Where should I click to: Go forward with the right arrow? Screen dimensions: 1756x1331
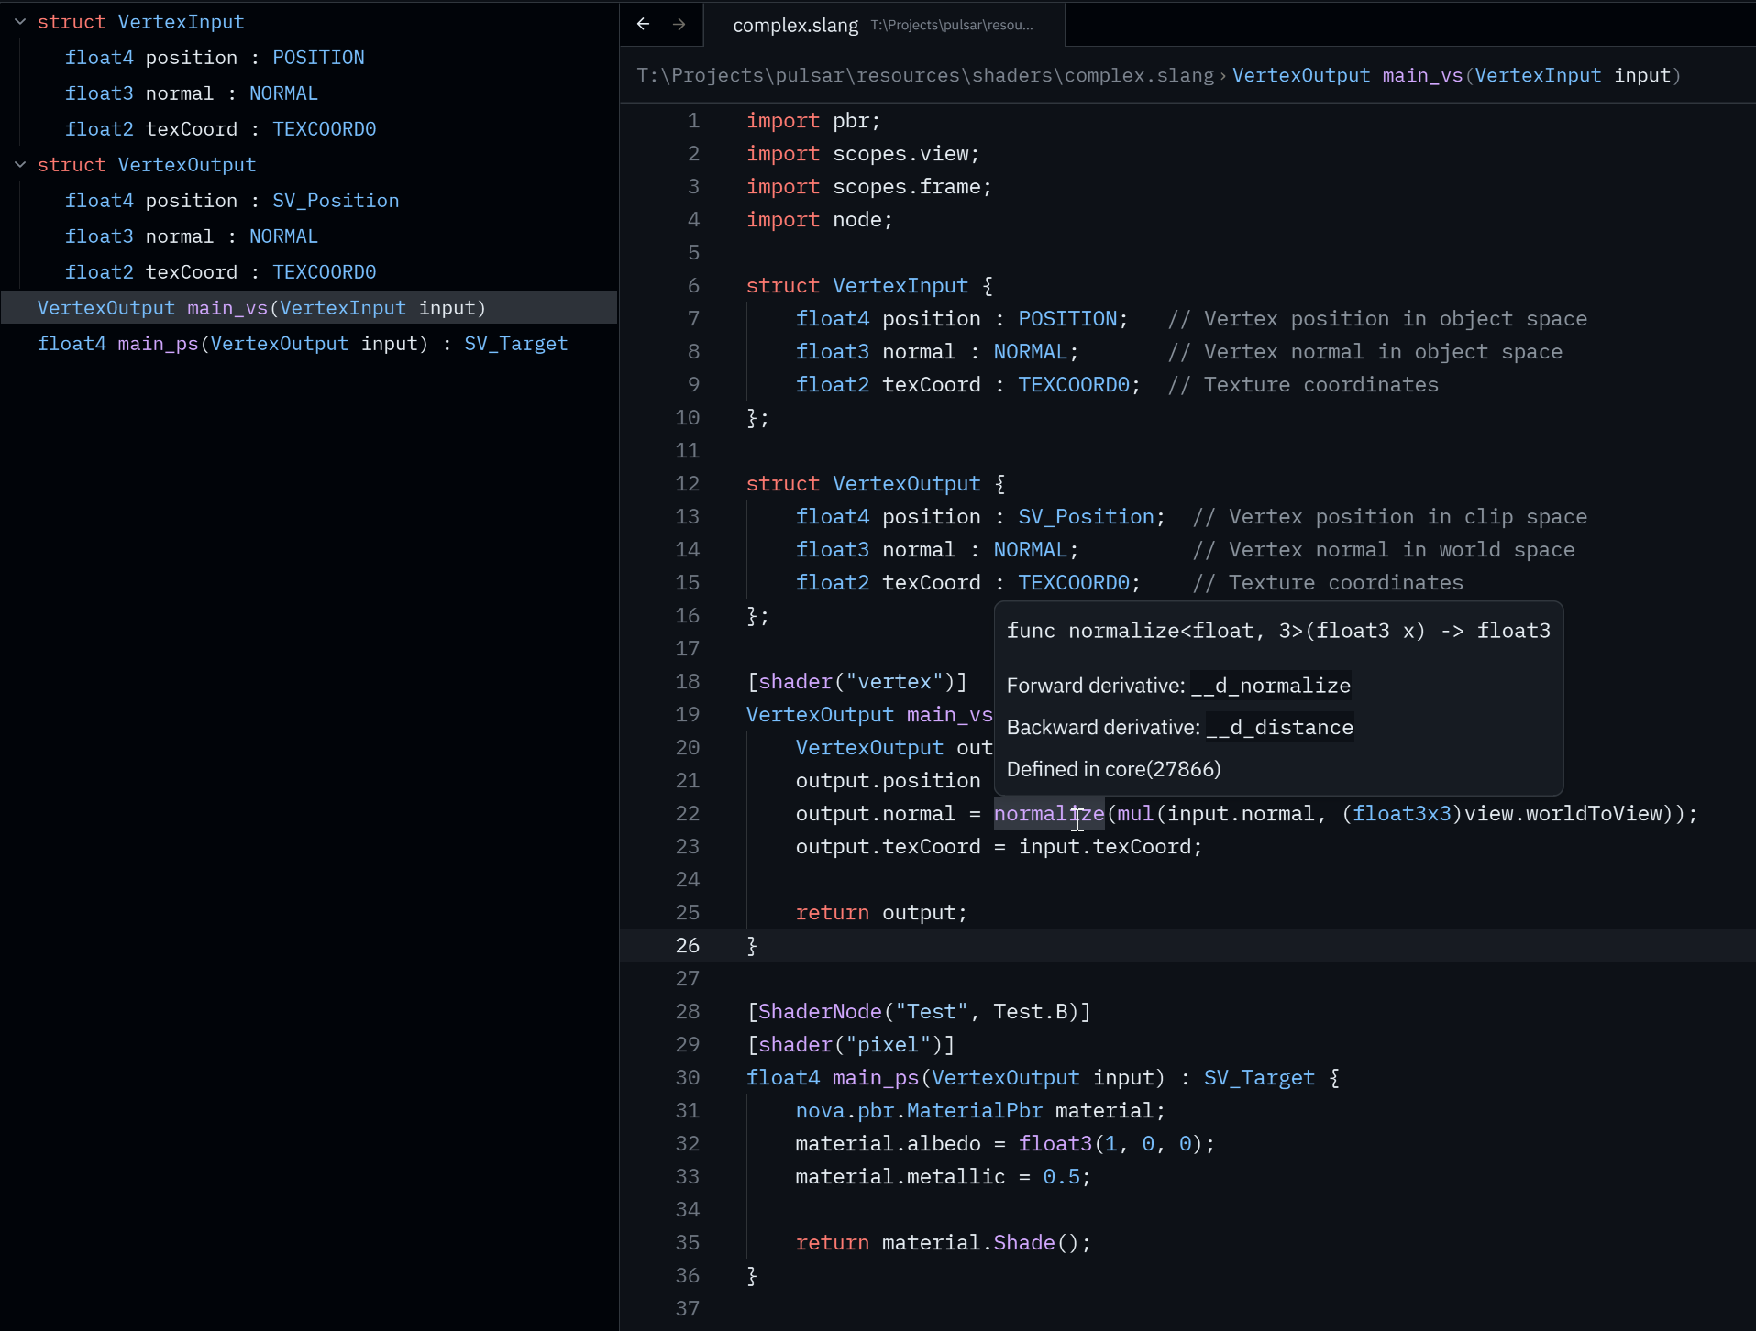[x=679, y=24]
